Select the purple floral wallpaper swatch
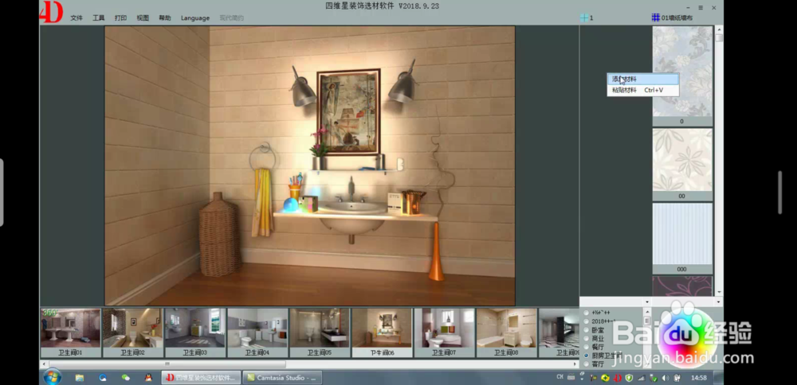 point(682,286)
